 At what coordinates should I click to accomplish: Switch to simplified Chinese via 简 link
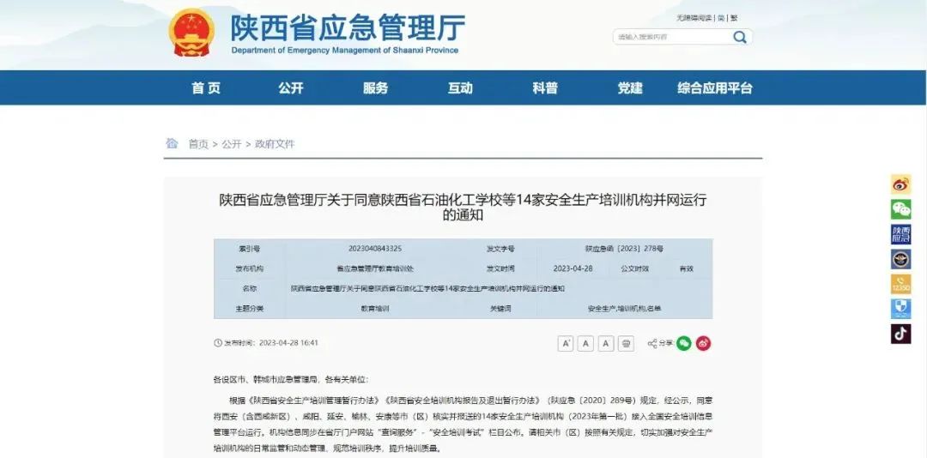click(x=721, y=18)
